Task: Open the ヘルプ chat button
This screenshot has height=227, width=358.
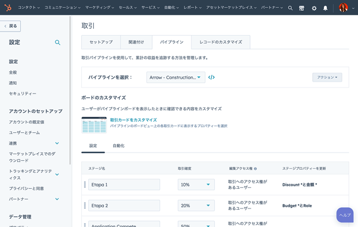Action: 345,215
